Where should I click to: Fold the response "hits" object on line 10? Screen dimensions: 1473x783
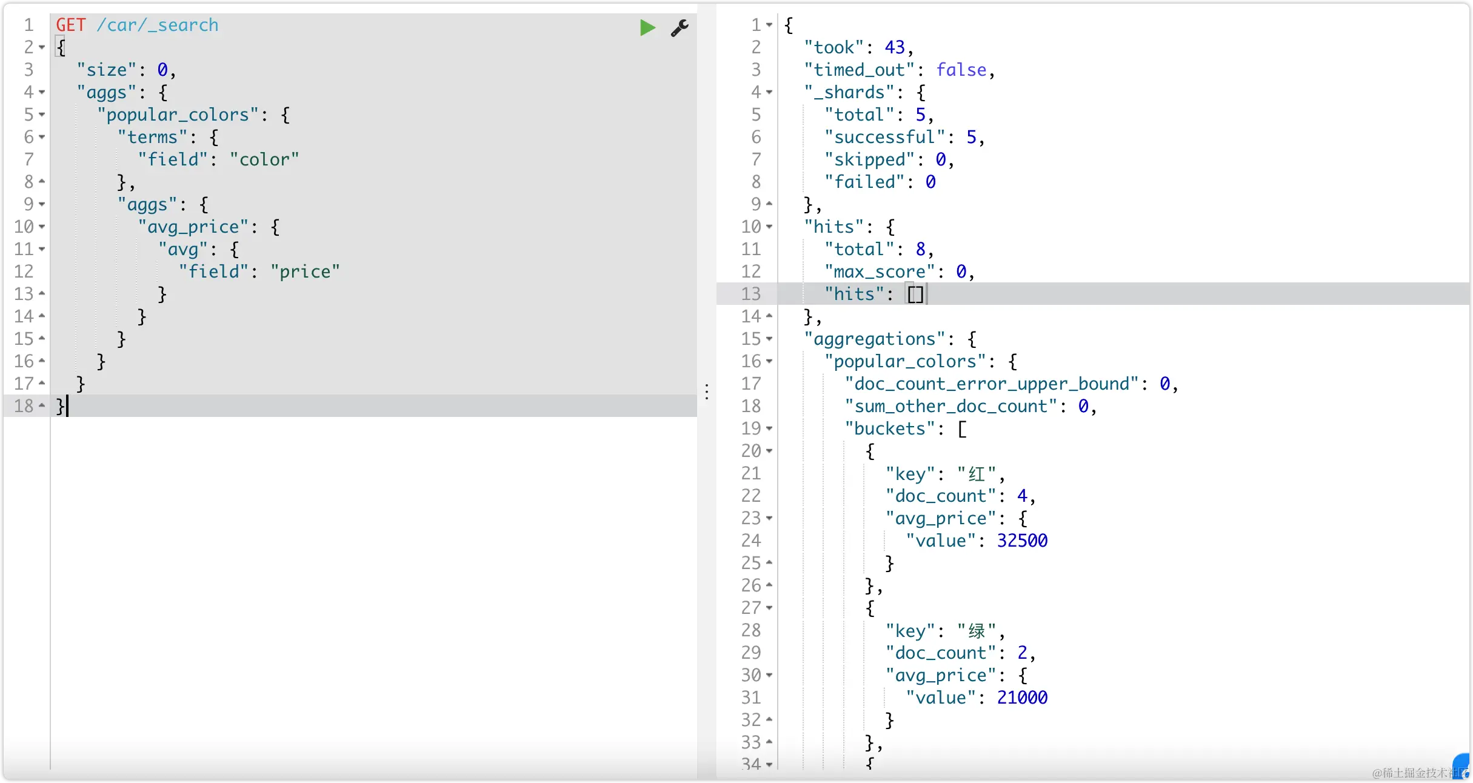769,227
